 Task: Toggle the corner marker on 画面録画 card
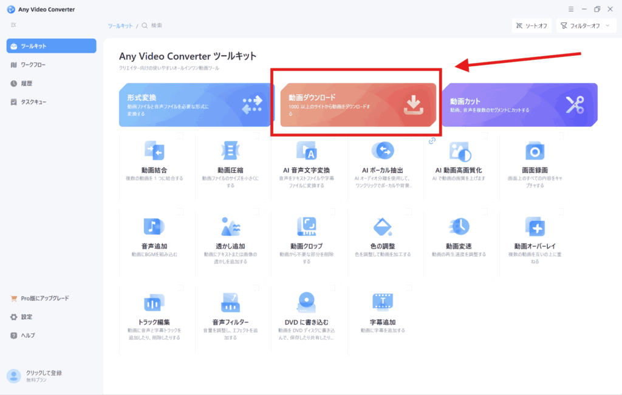point(561,135)
